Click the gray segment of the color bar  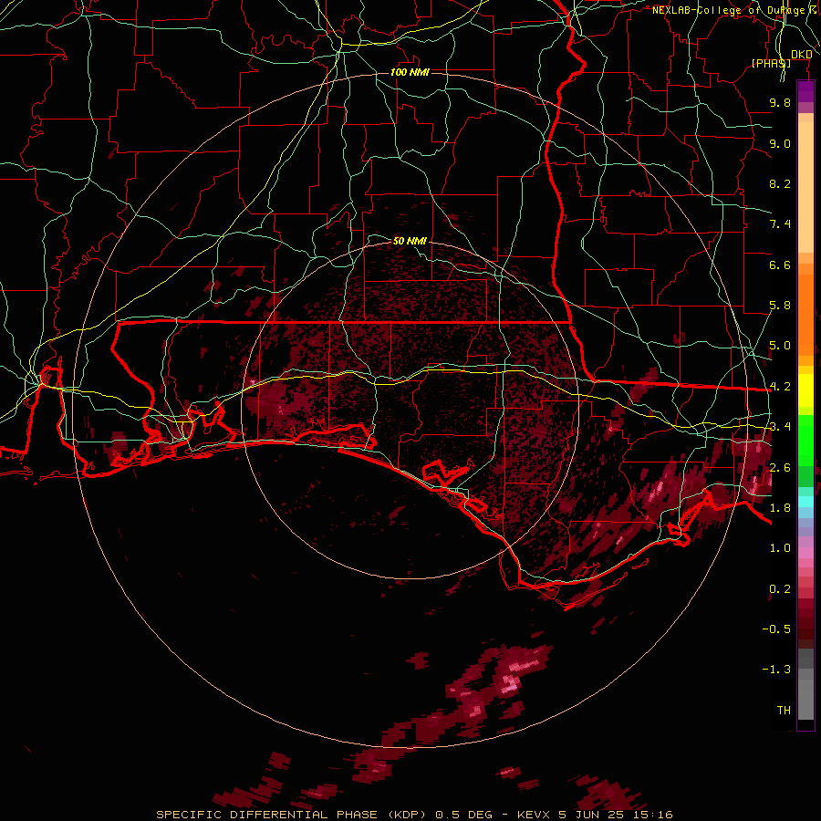[805, 686]
